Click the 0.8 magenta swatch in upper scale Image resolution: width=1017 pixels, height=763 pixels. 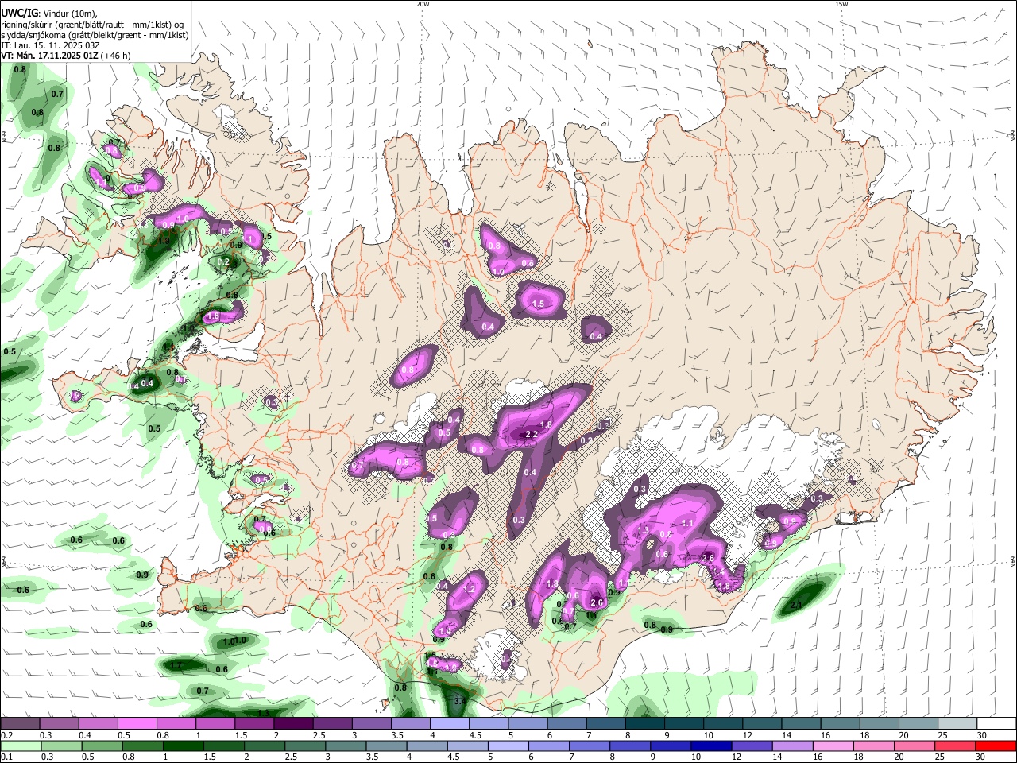click(x=176, y=723)
